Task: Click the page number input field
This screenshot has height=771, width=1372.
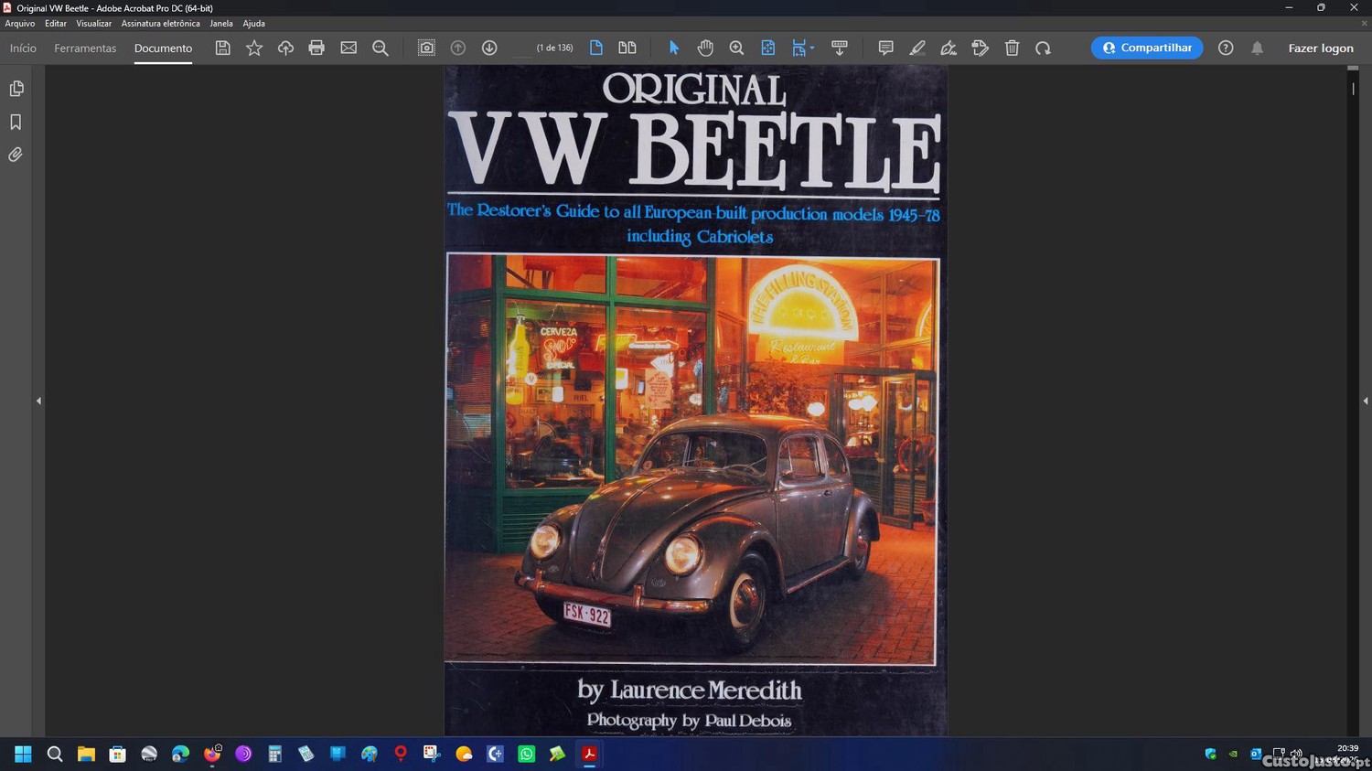Action: [522, 48]
